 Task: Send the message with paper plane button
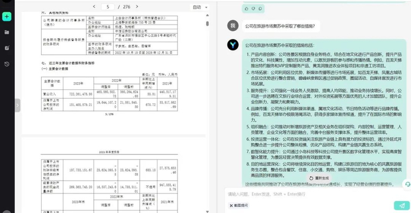tap(402, 205)
